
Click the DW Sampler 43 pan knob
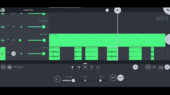click(x=21, y=27)
